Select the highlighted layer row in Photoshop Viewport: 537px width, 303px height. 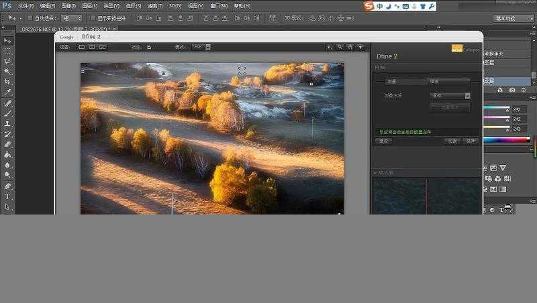(x=507, y=81)
